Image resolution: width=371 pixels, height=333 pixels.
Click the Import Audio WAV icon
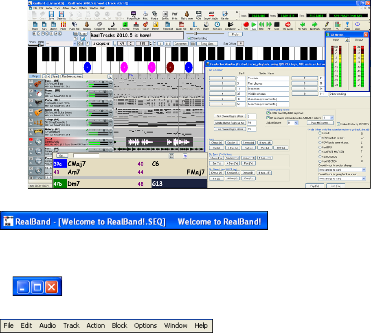tap(211, 15)
